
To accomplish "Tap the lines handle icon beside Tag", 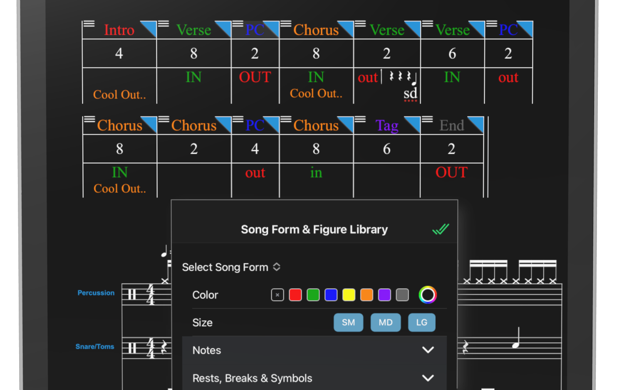I will pos(360,120).
